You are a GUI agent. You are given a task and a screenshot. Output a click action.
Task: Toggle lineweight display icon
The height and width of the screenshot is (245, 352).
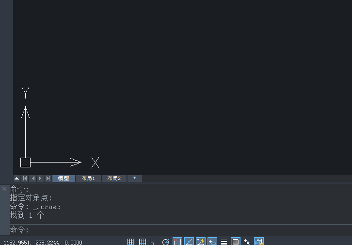click(224, 242)
